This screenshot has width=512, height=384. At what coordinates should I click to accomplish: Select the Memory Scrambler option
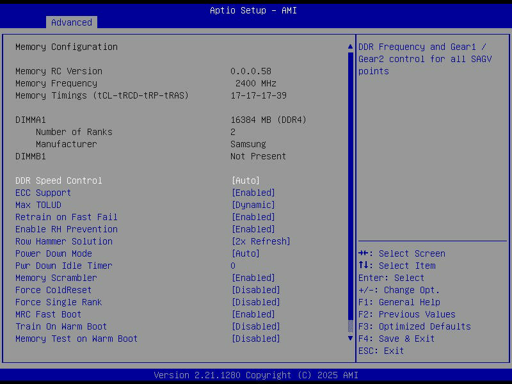pos(56,278)
